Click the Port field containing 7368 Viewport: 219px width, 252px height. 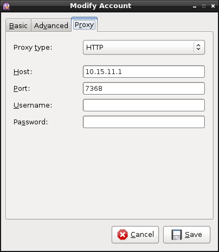pos(144,89)
